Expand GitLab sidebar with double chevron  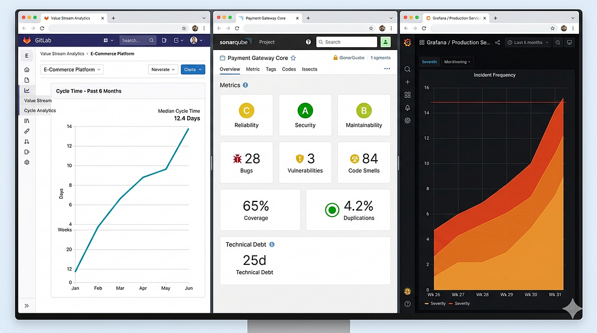27,306
